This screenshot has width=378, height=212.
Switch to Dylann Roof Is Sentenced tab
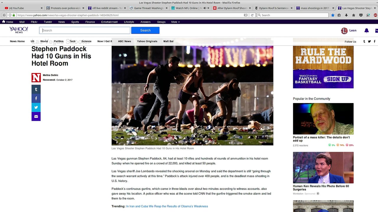274,8
